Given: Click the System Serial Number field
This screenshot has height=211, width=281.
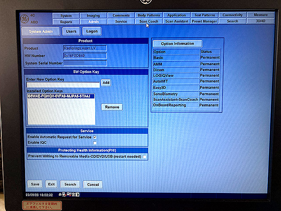Looking at the screenshot, I should click(x=85, y=63).
